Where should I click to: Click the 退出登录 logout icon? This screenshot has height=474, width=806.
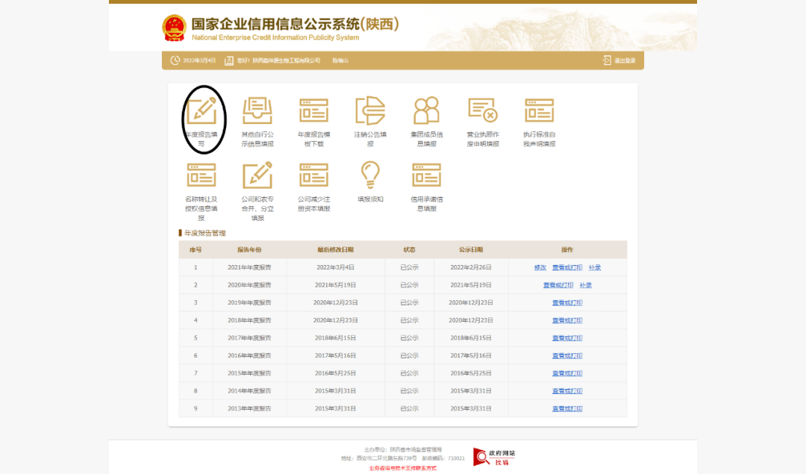pyautogui.click(x=607, y=60)
